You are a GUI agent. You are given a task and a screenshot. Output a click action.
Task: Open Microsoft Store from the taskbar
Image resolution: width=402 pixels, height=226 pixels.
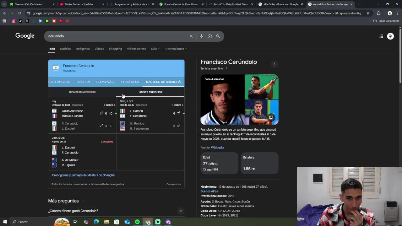(117, 222)
